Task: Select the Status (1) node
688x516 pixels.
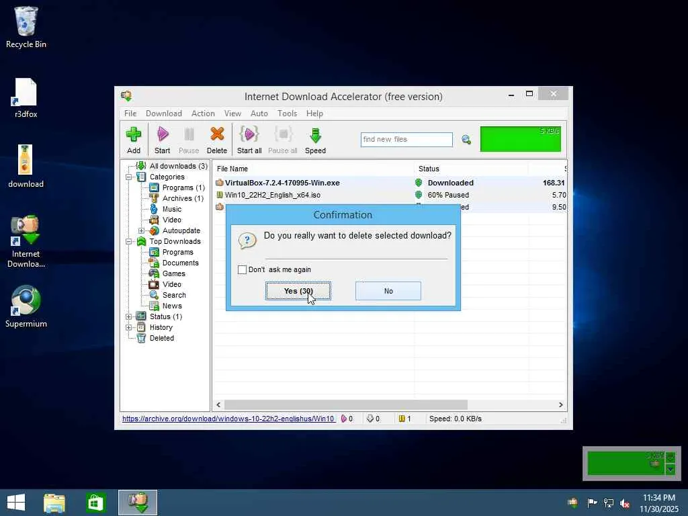Action: coord(165,317)
